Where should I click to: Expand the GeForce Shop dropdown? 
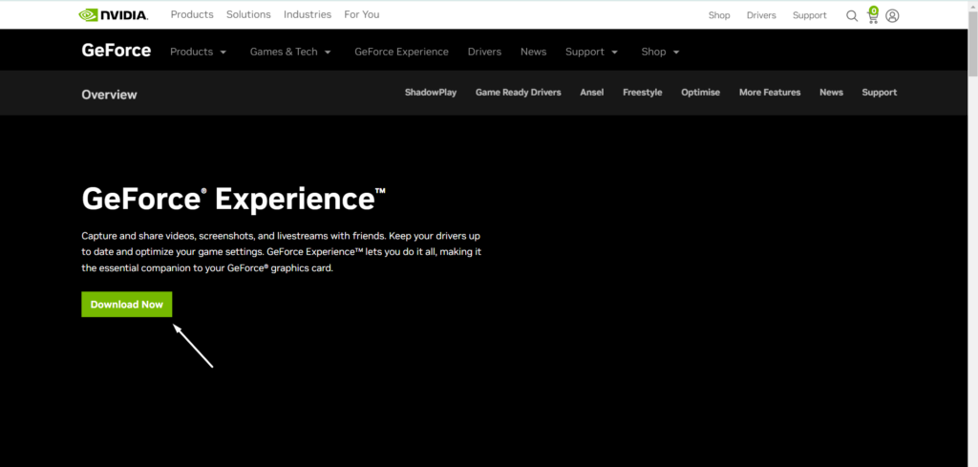661,52
